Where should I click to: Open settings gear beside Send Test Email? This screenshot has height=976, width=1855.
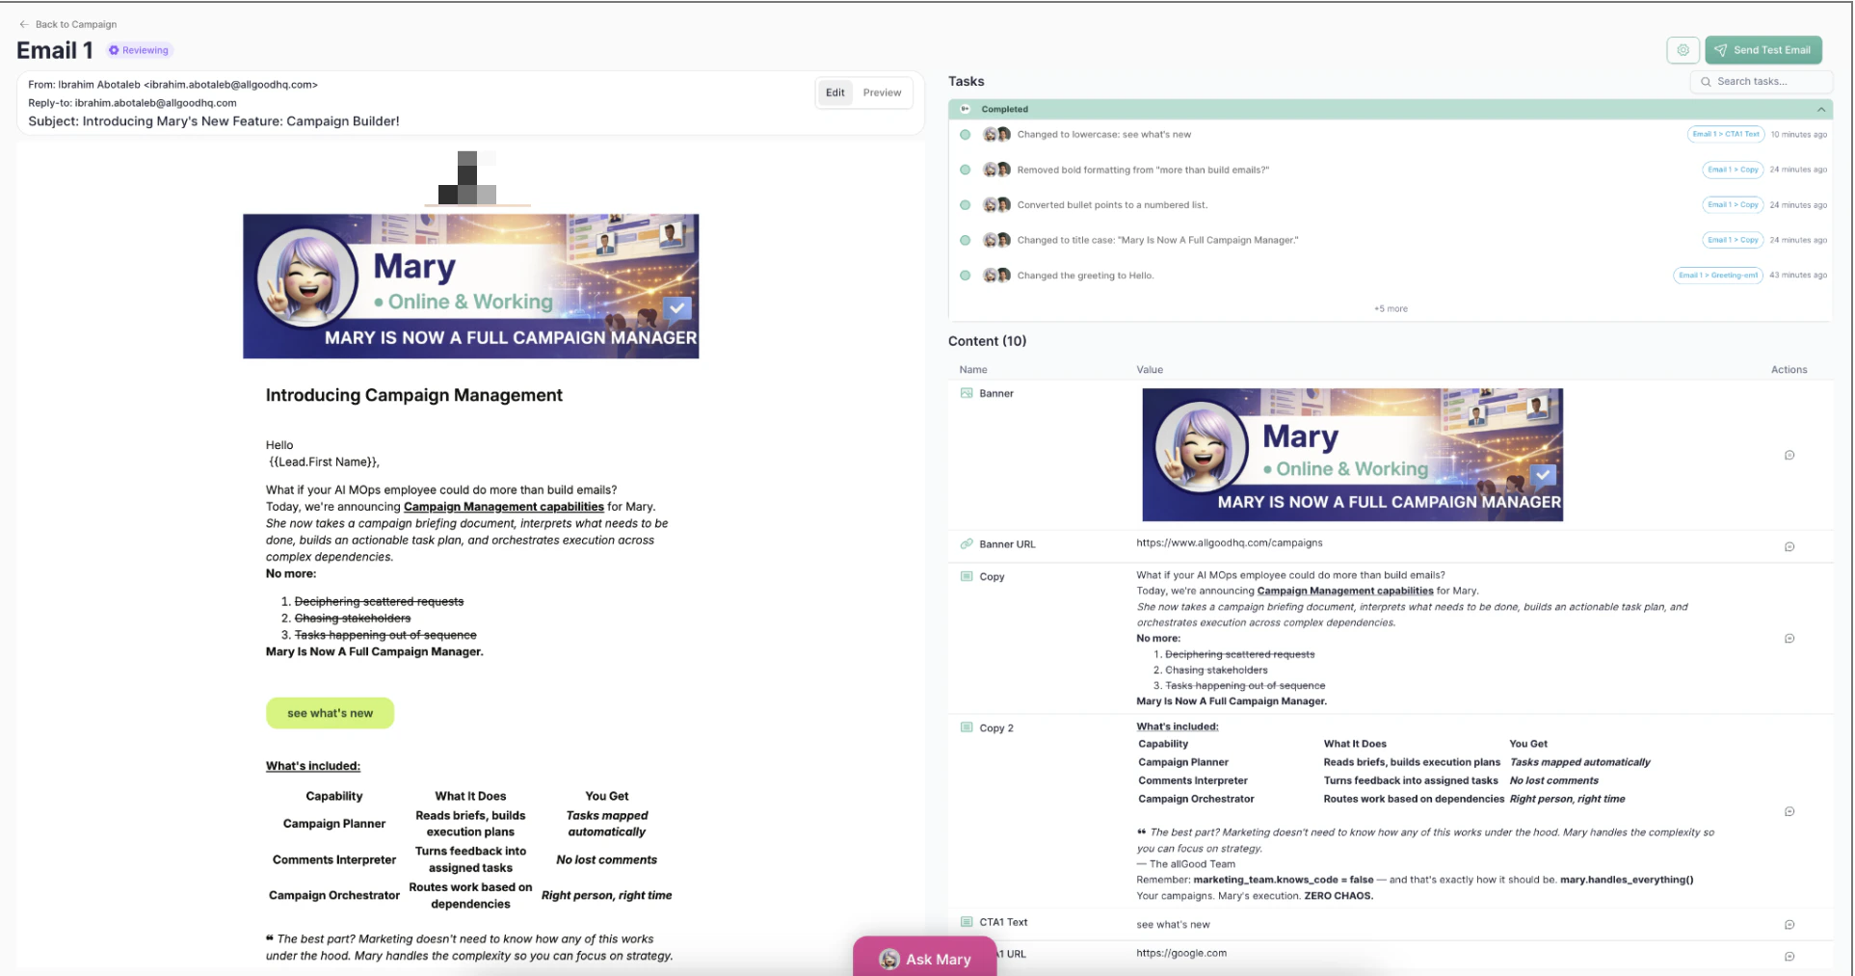pyautogui.click(x=1683, y=50)
